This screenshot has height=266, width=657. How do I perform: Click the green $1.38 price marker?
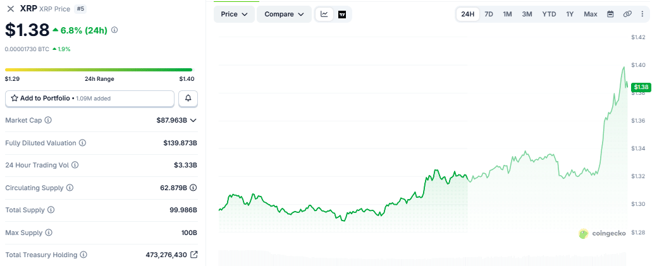tap(641, 87)
